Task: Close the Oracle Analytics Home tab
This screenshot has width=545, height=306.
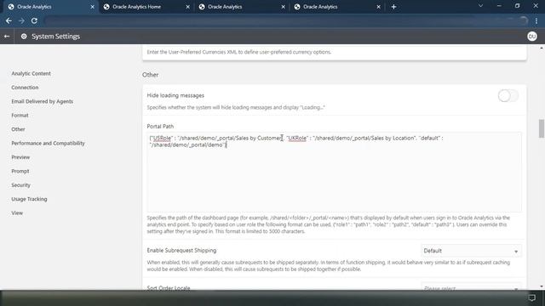Action: (187, 7)
